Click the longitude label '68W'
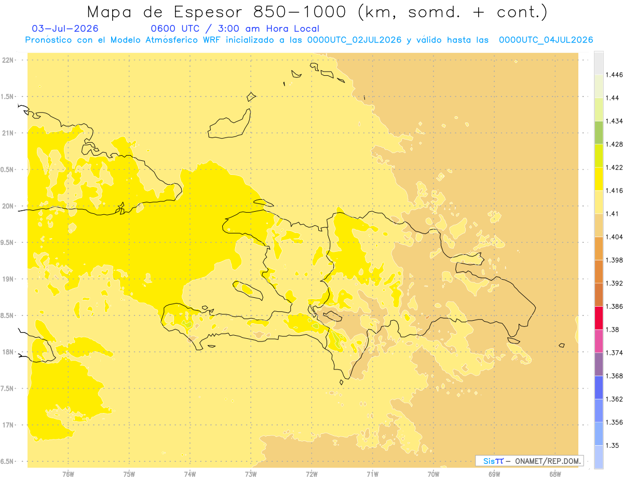Screen dimensions: 623x481 coord(555,474)
